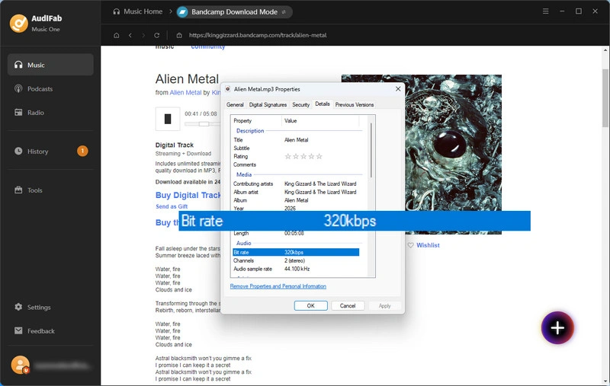
Task: Select the Subtitle property row
Action: pos(296,148)
